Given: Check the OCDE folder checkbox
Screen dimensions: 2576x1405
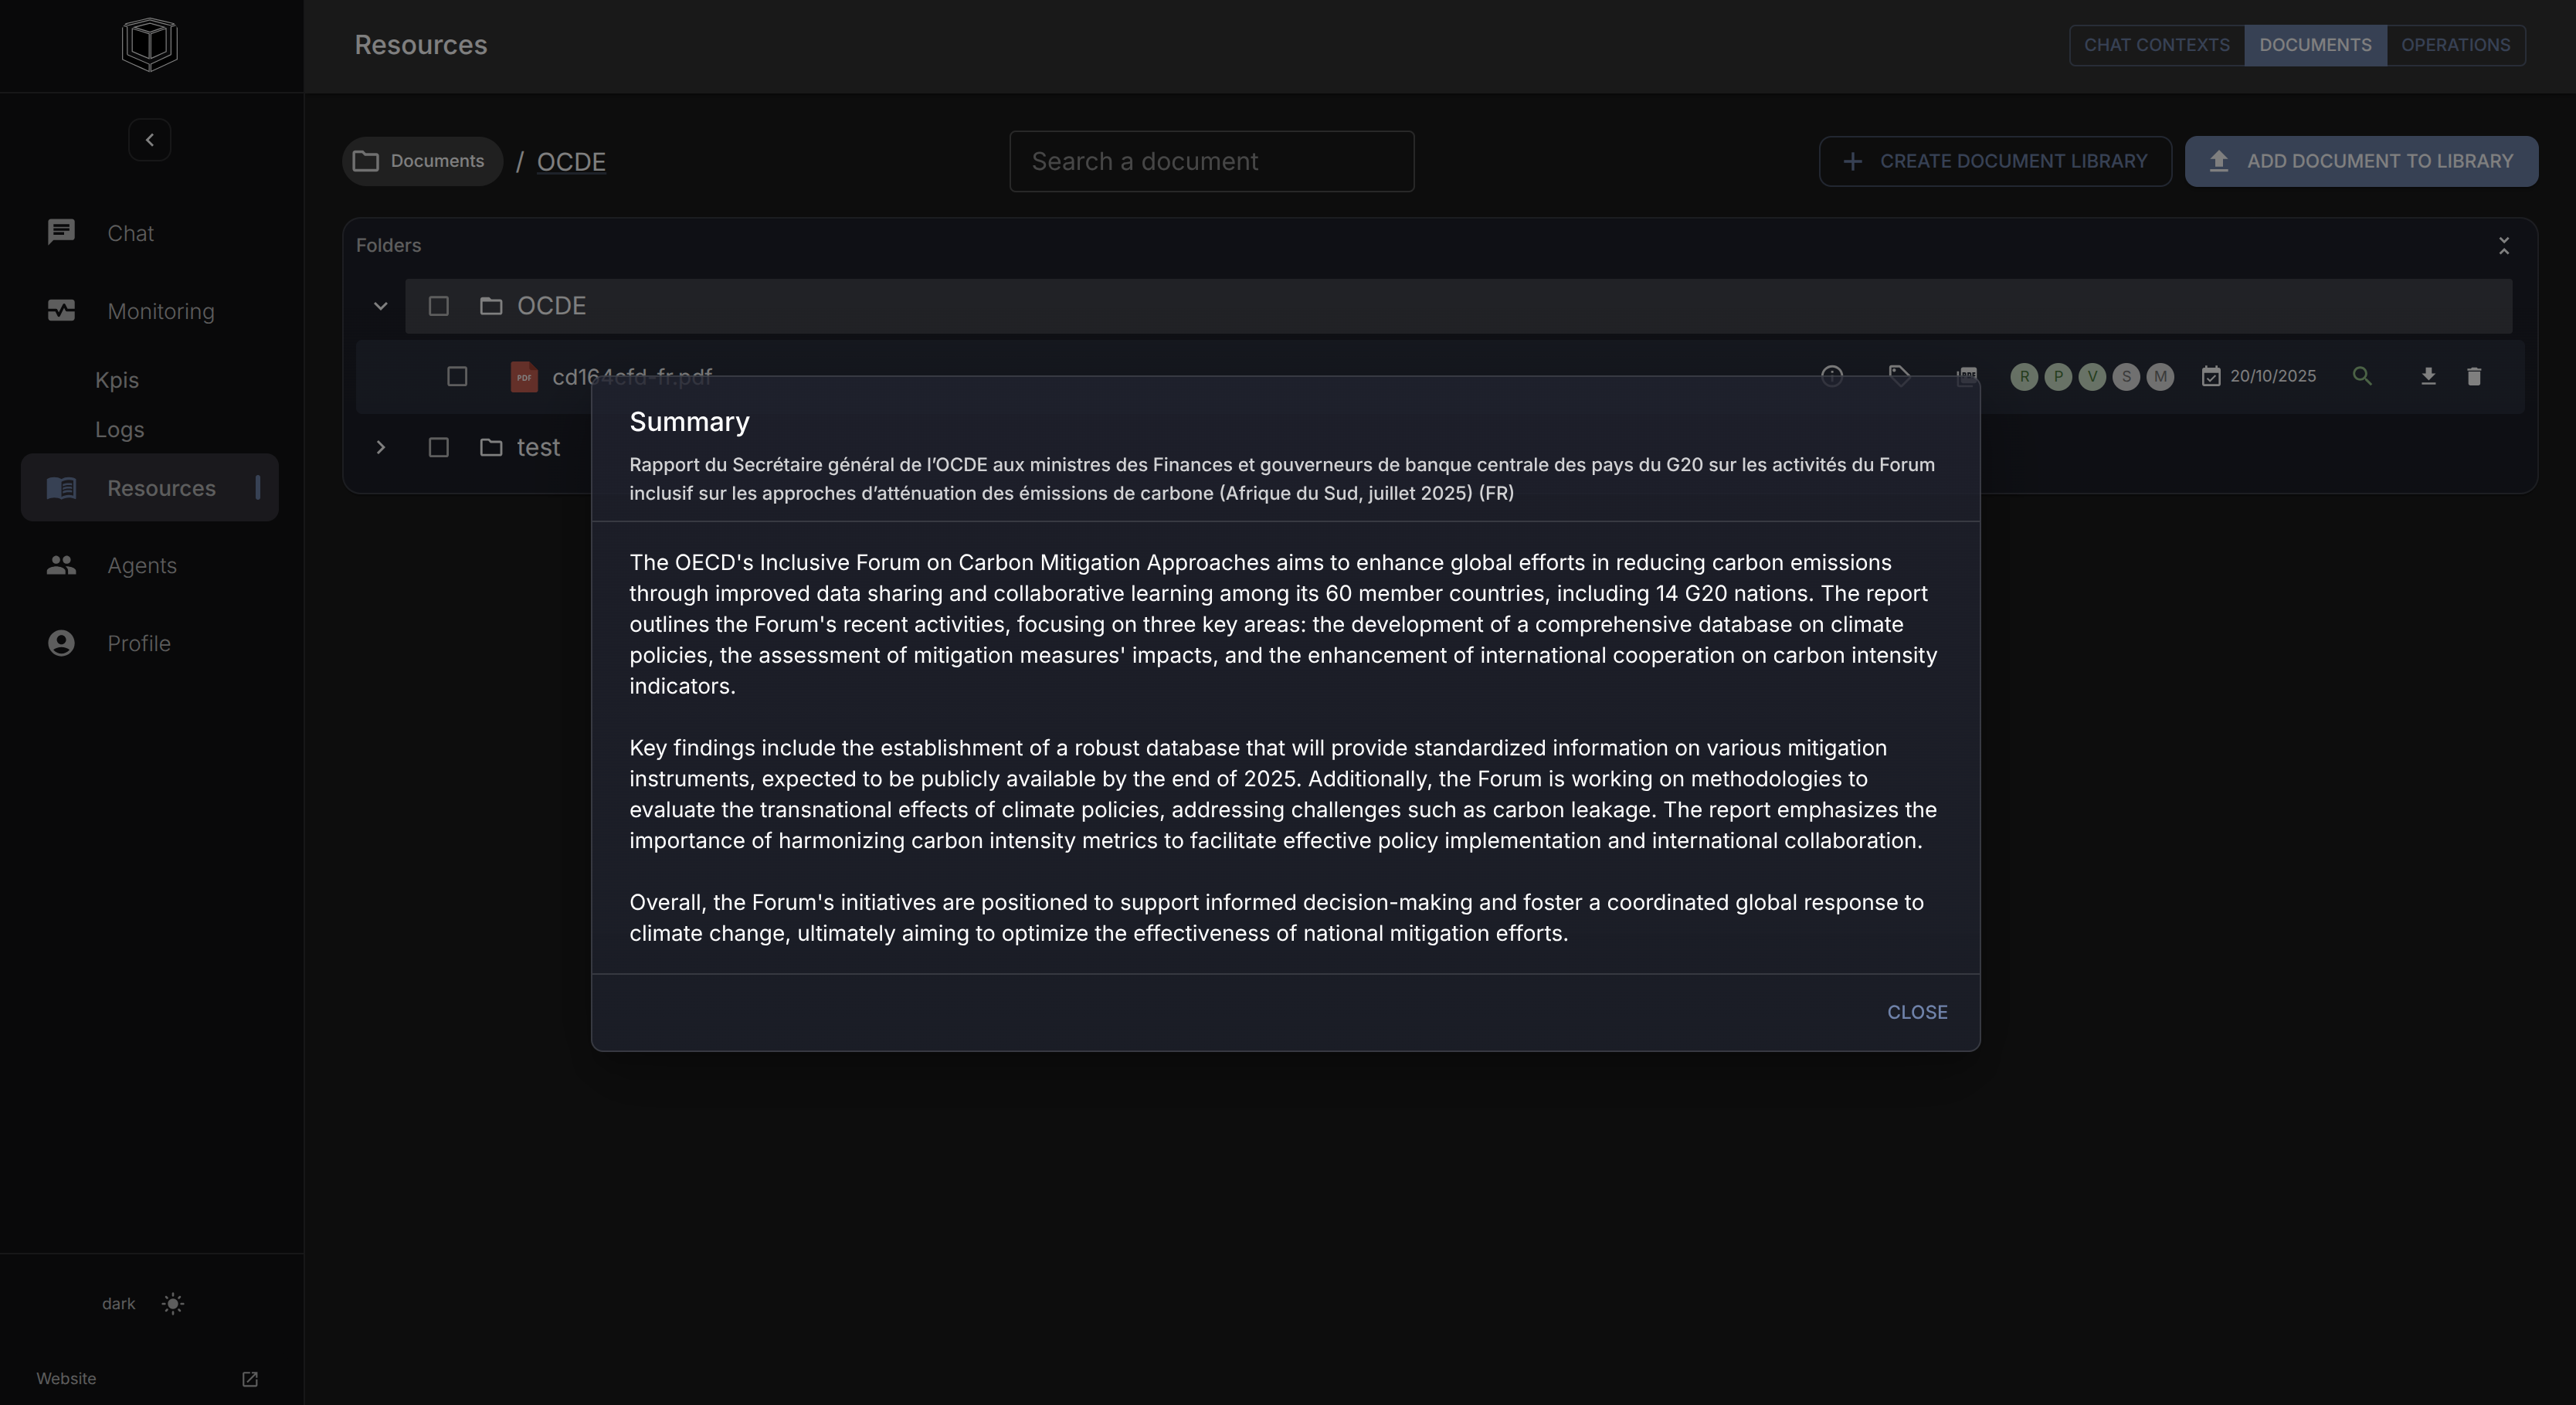Looking at the screenshot, I should pos(438,306).
